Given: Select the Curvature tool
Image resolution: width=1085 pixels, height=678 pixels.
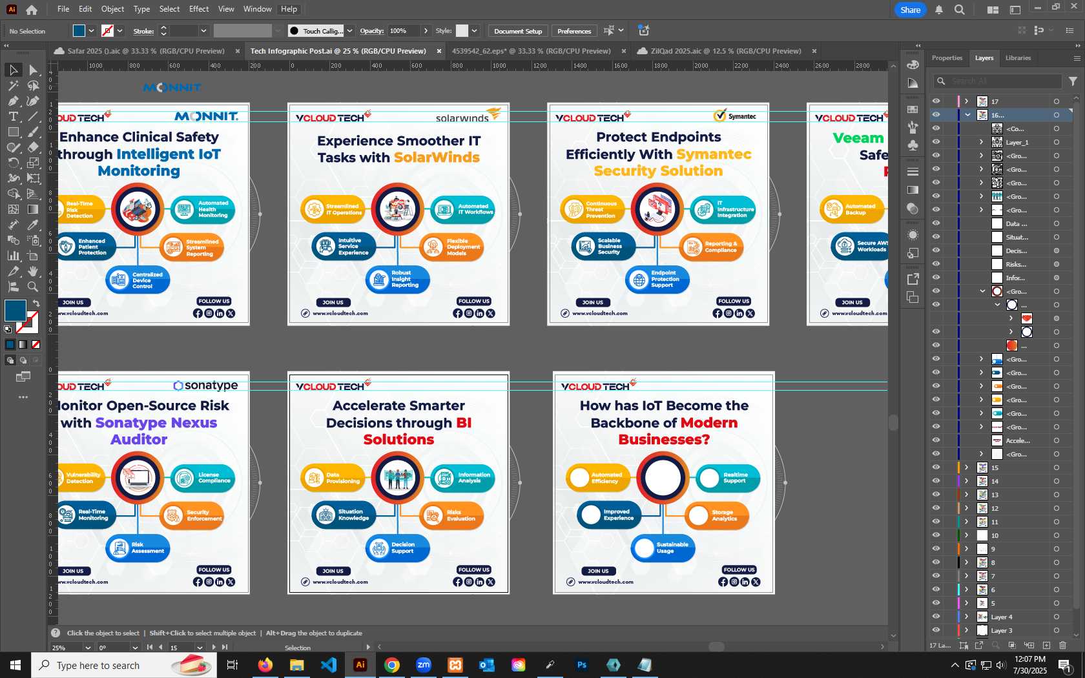Looking at the screenshot, I should tap(33, 101).
